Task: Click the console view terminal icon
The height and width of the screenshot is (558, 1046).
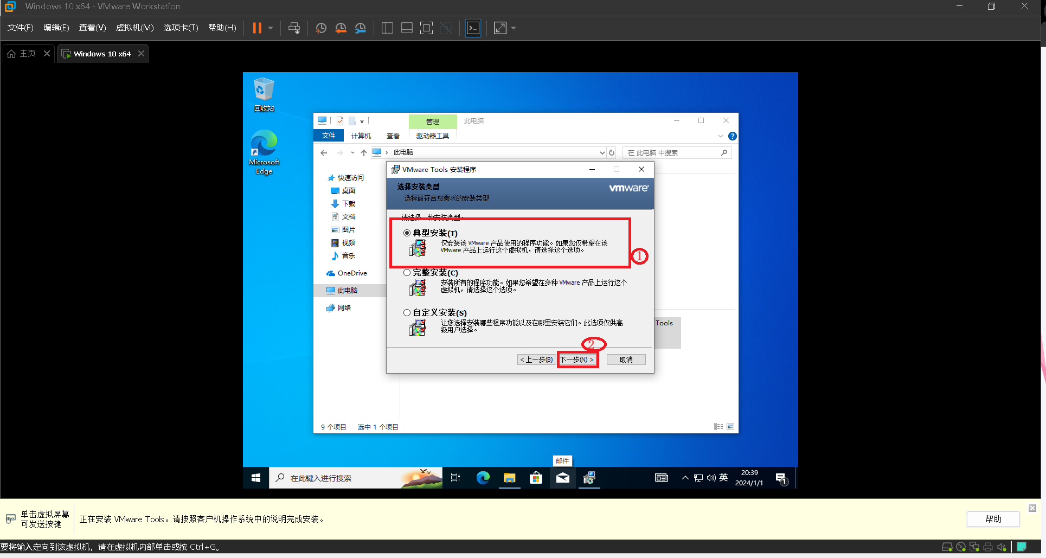Action: pos(473,28)
